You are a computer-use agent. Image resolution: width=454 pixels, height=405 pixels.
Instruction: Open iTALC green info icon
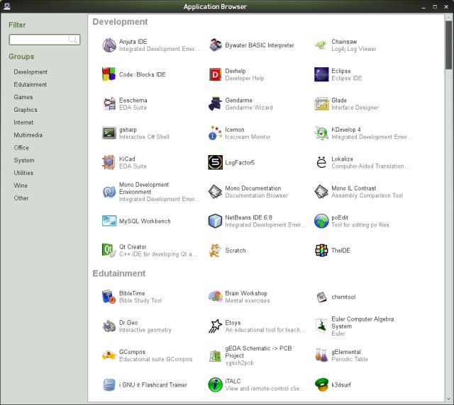point(215,384)
